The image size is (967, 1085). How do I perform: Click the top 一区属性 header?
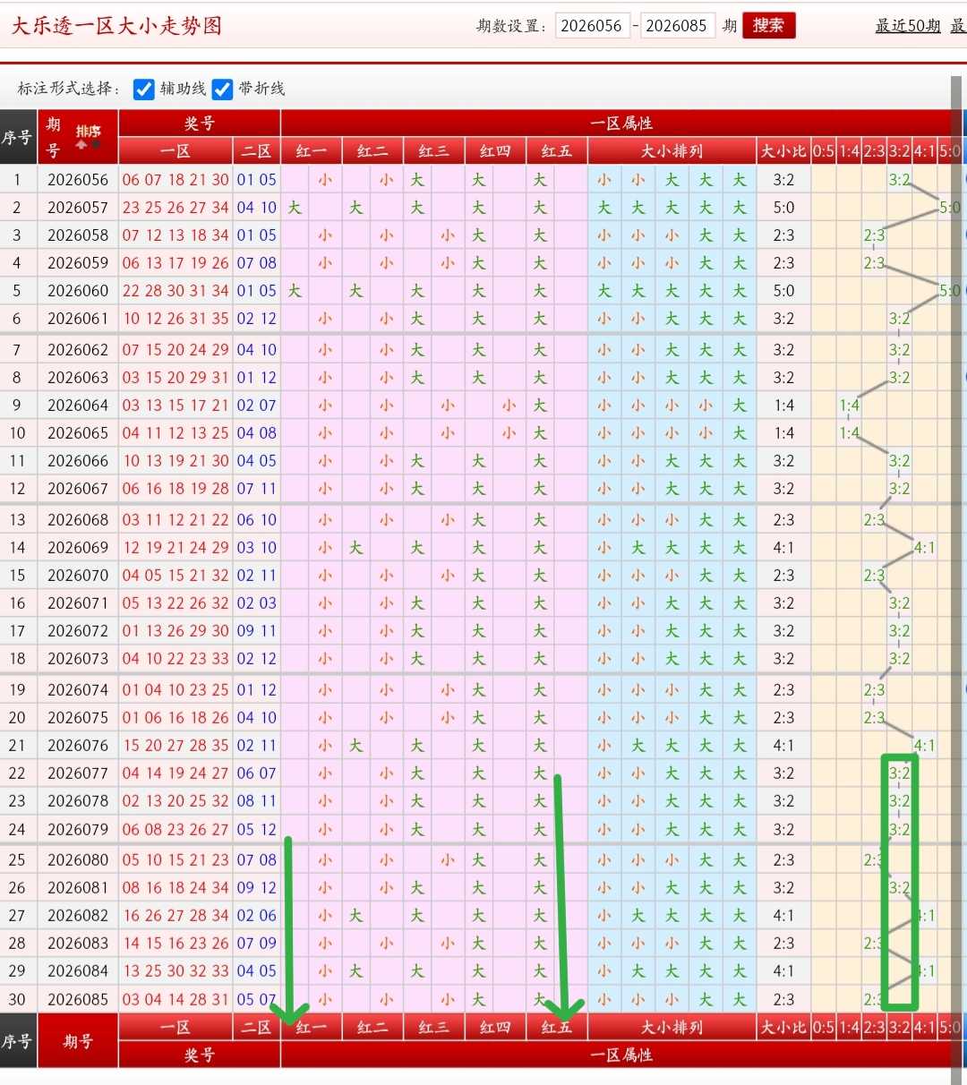point(621,124)
